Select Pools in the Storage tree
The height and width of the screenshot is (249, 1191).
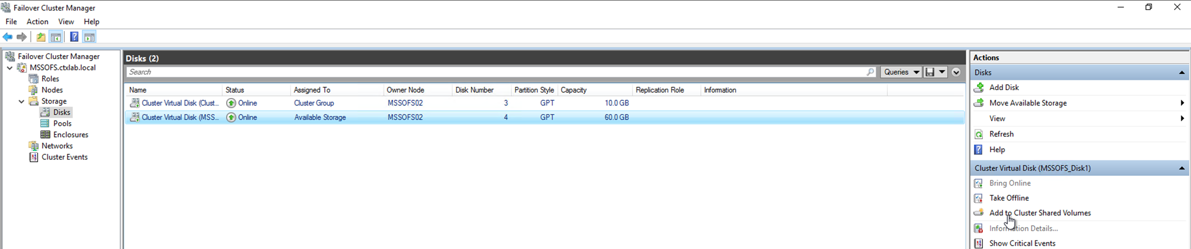[x=62, y=123]
